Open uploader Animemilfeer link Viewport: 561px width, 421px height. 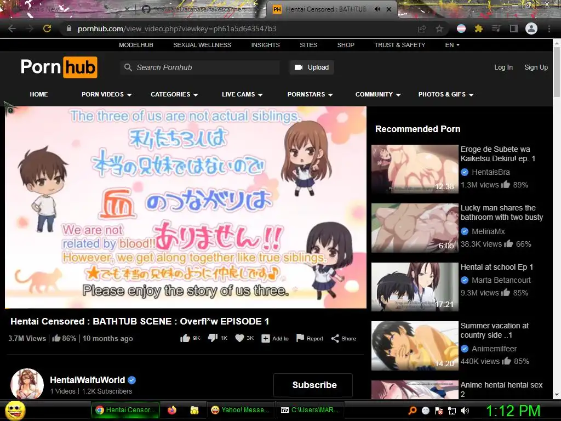pos(494,349)
